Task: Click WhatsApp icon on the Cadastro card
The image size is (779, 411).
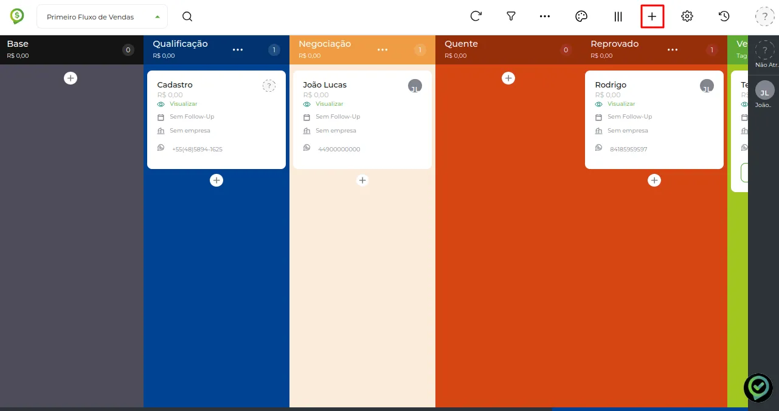Action: [x=161, y=148]
